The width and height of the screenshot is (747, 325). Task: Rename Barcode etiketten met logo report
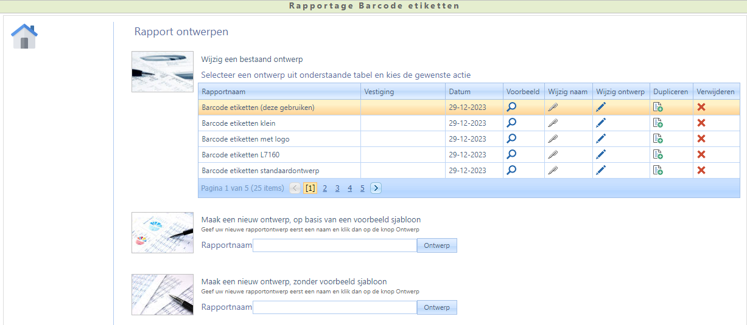[x=553, y=139]
